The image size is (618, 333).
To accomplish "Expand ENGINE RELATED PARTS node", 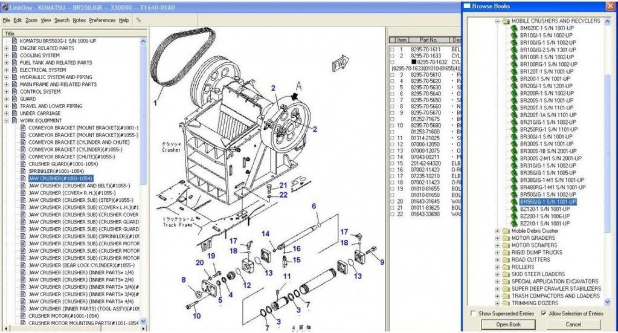I will (x=6, y=48).
